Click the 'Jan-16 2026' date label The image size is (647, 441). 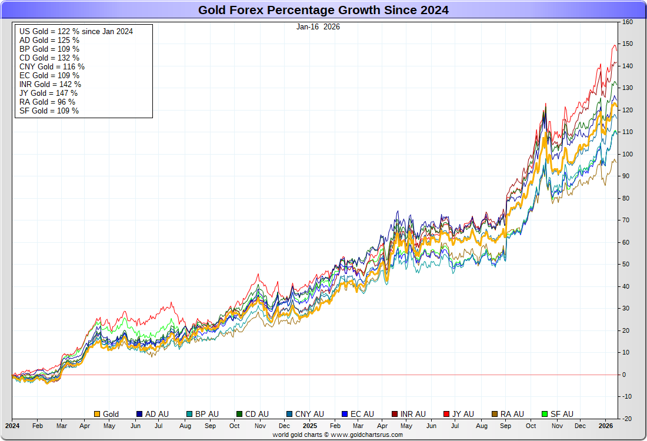318,26
